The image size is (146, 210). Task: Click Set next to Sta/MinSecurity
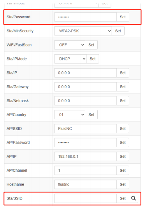tap(118, 31)
